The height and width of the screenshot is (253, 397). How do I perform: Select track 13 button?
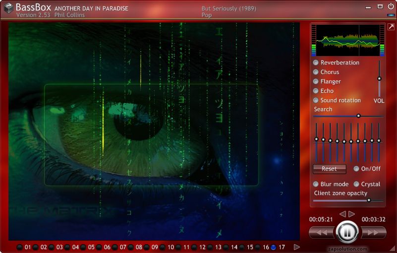[x=210, y=247]
